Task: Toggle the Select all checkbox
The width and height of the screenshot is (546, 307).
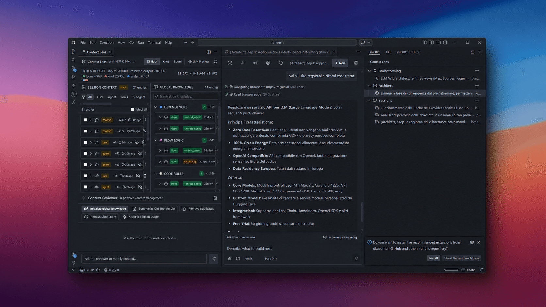Action: pos(133,109)
